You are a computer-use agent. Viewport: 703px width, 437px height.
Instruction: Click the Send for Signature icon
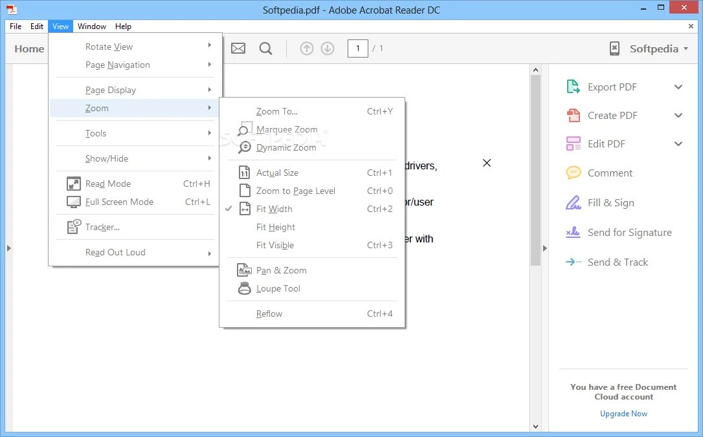tap(573, 232)
